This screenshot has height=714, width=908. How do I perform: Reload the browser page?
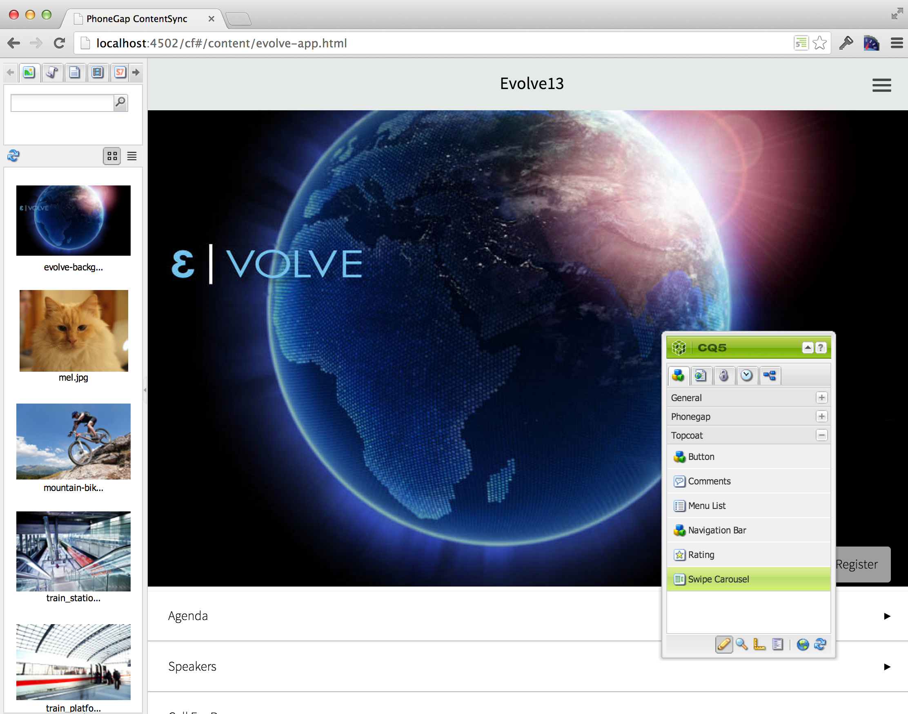[x=59, y=43]
